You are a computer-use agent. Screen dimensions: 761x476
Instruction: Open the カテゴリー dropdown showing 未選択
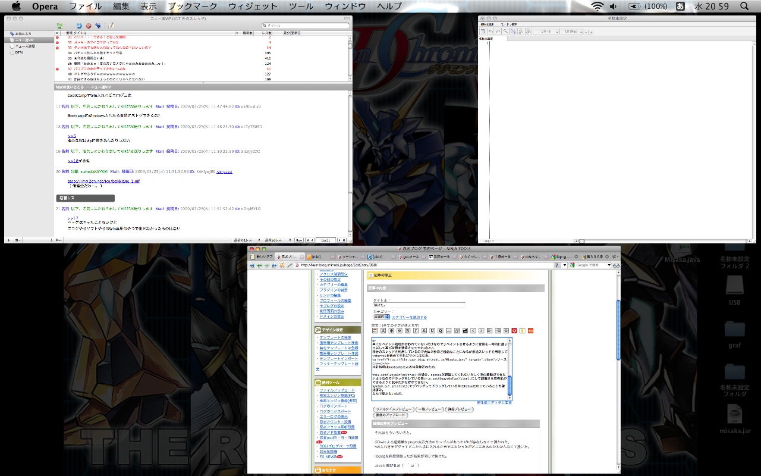pyautogui.click(x=381, y=317)
